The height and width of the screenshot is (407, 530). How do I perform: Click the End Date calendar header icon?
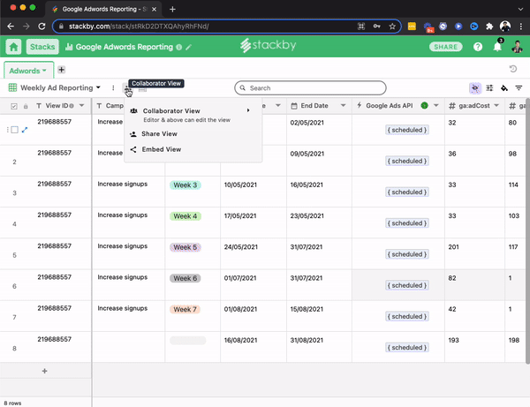pos(294,106)
